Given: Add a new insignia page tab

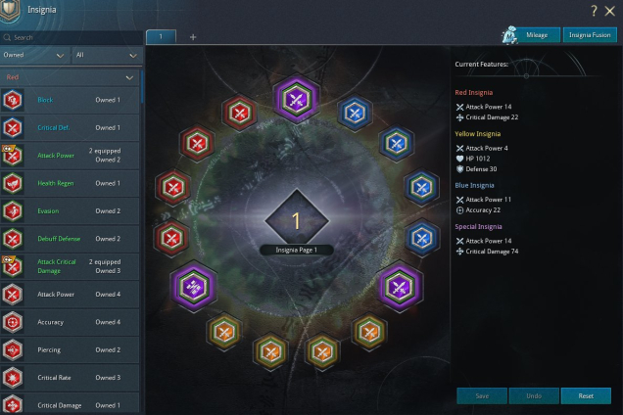Looking at the screenshot, I should [193, 37].
